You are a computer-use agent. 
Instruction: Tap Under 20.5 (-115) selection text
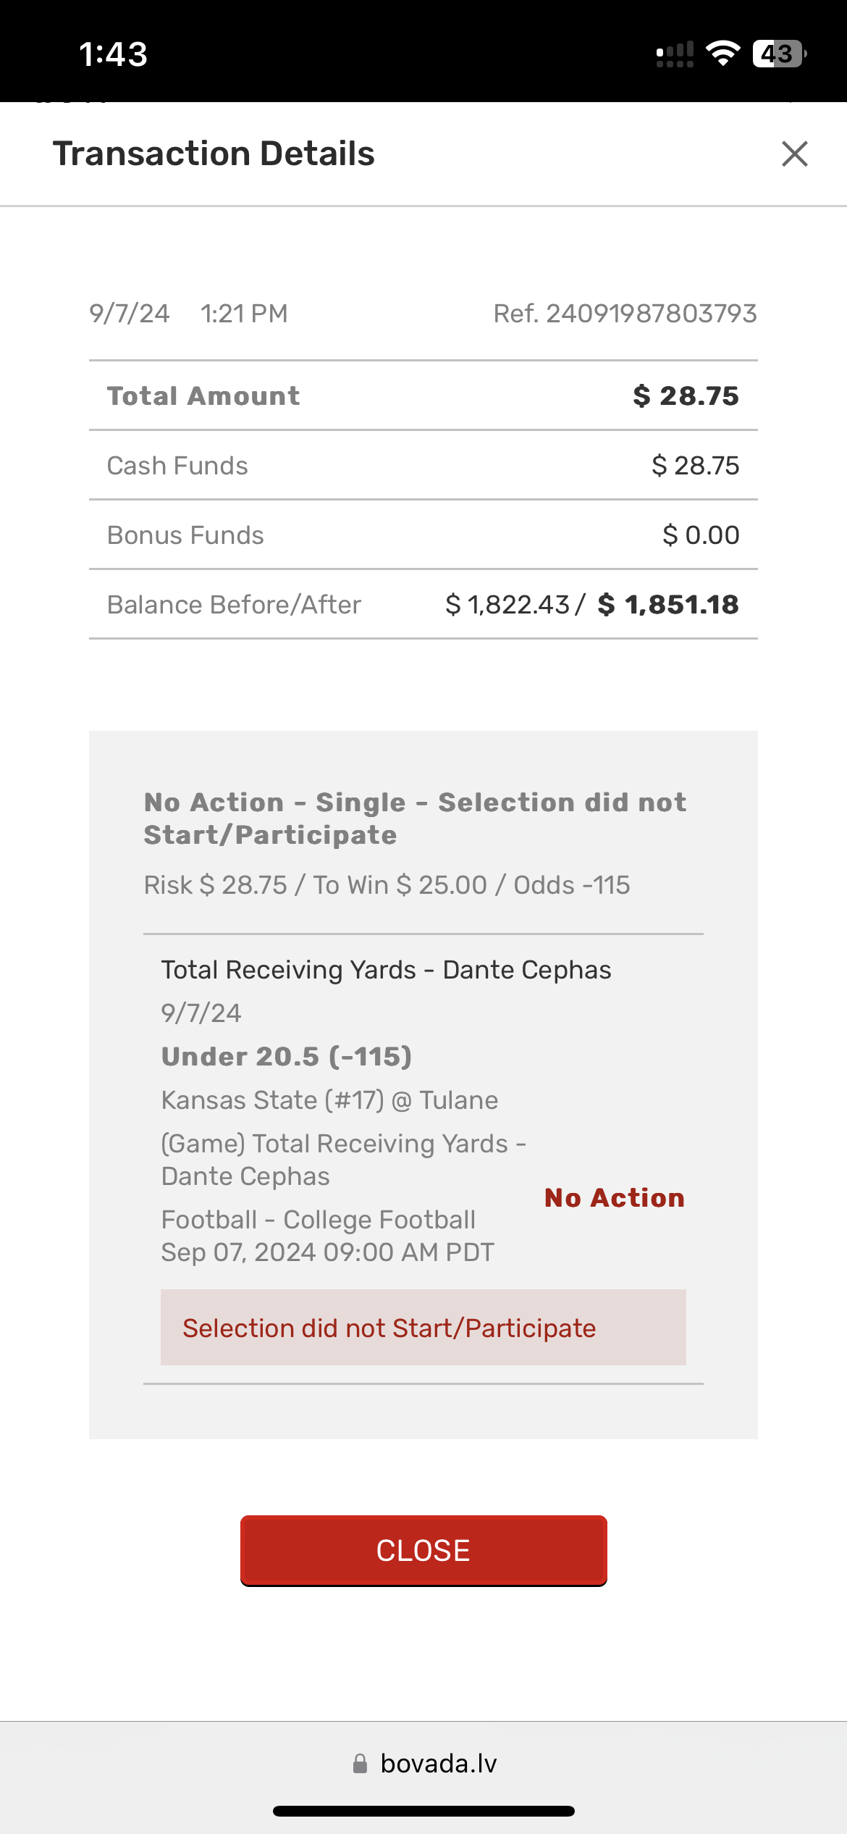[x=287, y=1057]
